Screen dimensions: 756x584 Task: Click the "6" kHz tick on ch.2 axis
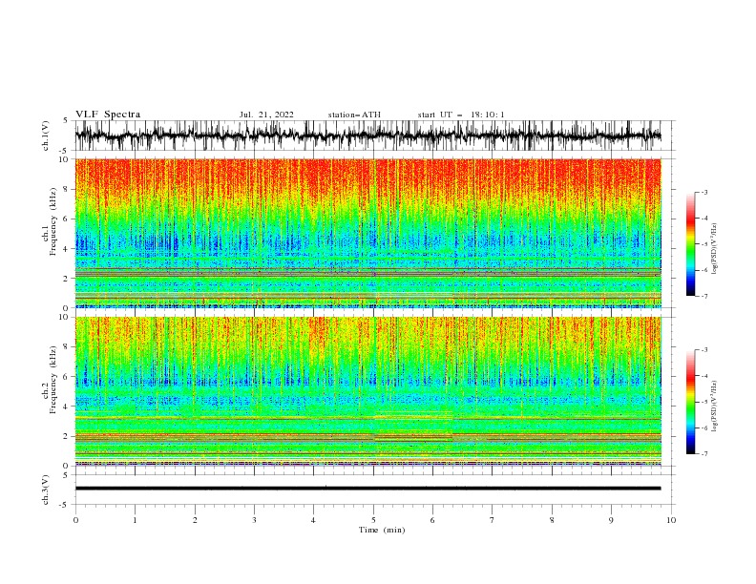(67, 377)
